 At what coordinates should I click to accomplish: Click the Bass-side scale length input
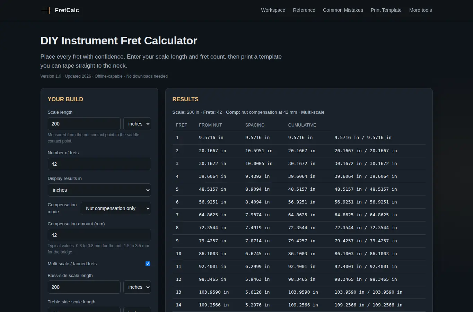click(x=84, y=287)
